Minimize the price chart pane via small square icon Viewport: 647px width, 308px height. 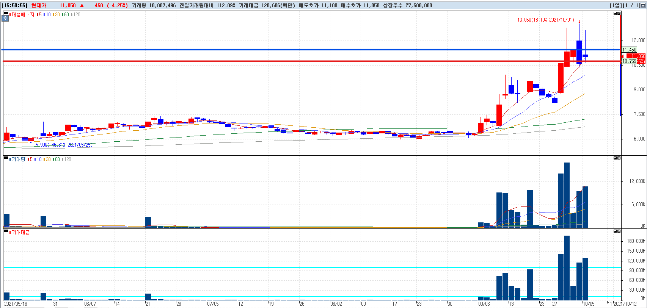[x=615, y=13]
